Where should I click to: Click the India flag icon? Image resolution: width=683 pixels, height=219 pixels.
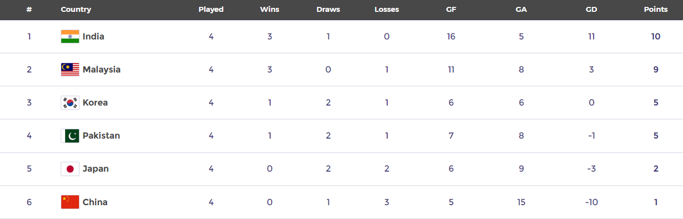[x=70, y=36]
